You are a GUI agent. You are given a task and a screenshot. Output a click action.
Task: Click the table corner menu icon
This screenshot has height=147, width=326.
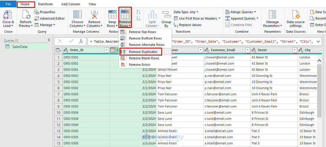pos(58,50)
